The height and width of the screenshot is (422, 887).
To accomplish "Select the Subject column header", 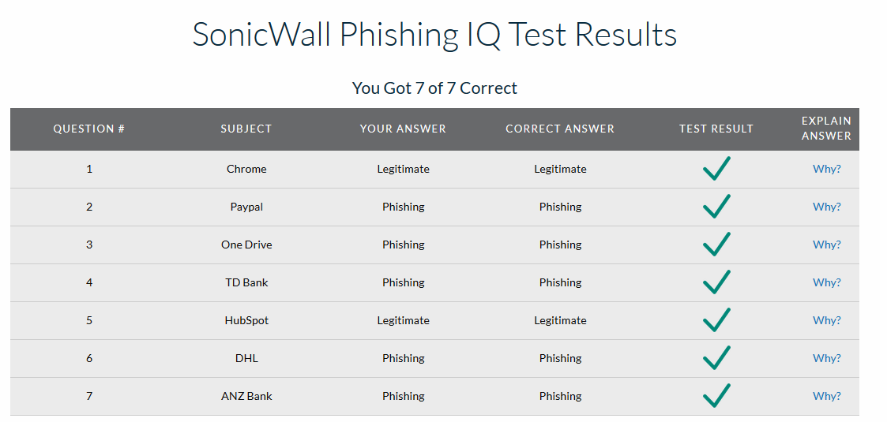I will [246, 129].
